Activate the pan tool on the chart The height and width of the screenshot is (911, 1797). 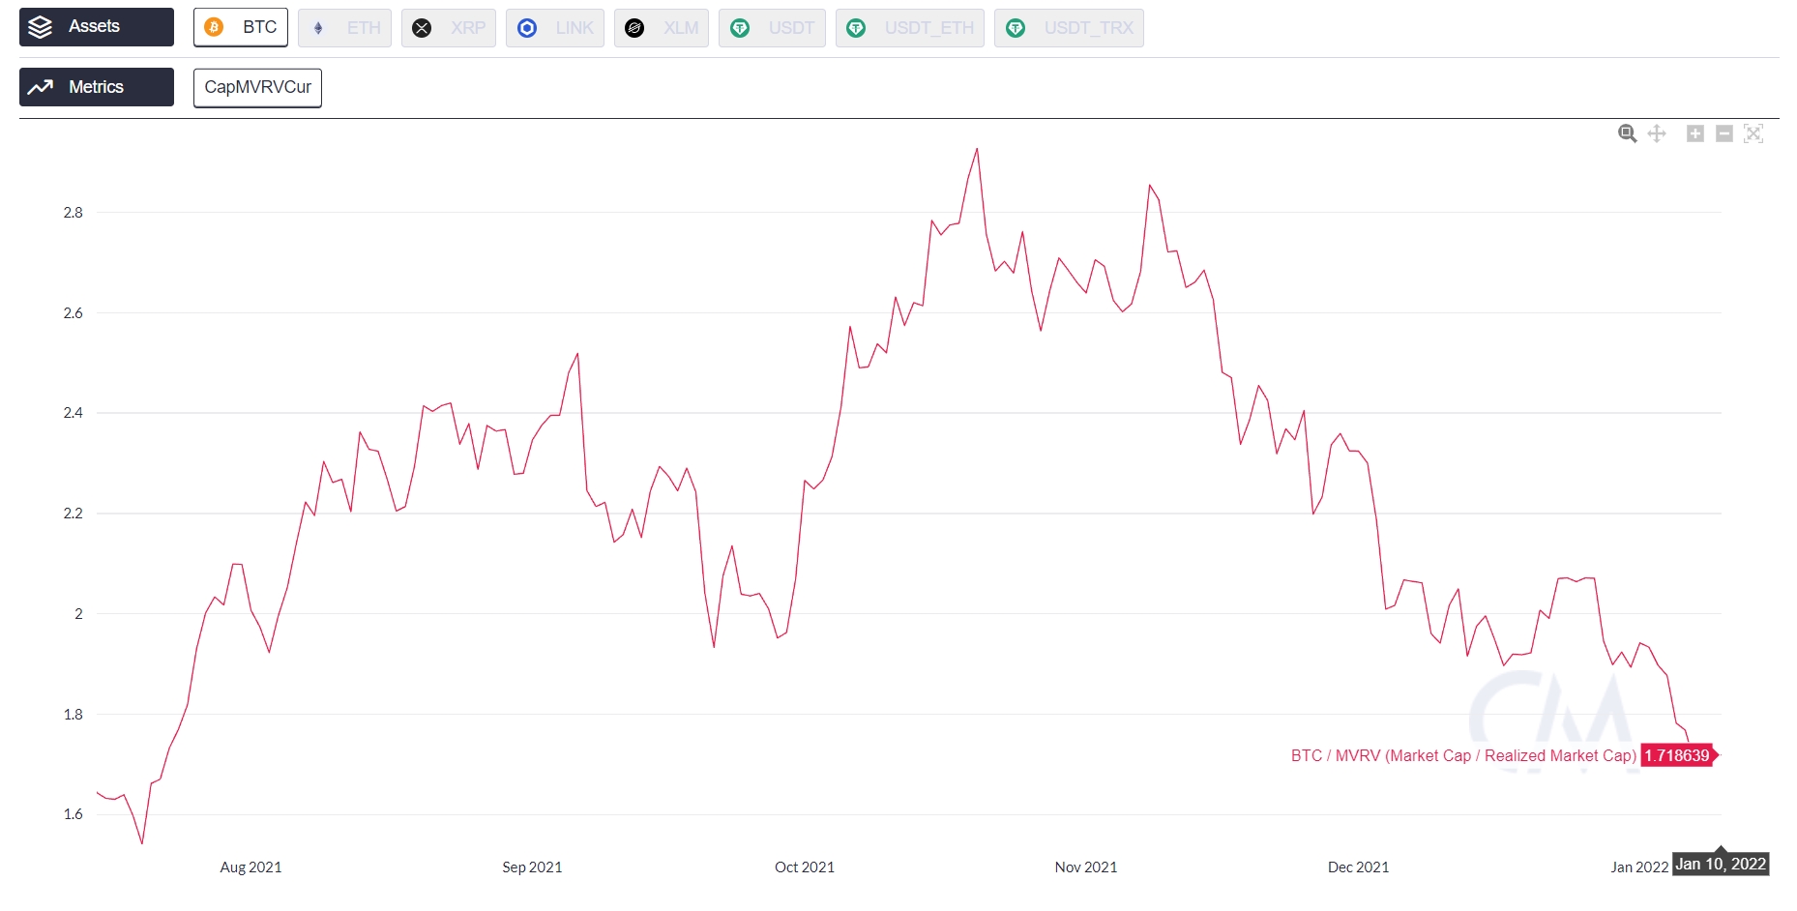(1656, 133)
